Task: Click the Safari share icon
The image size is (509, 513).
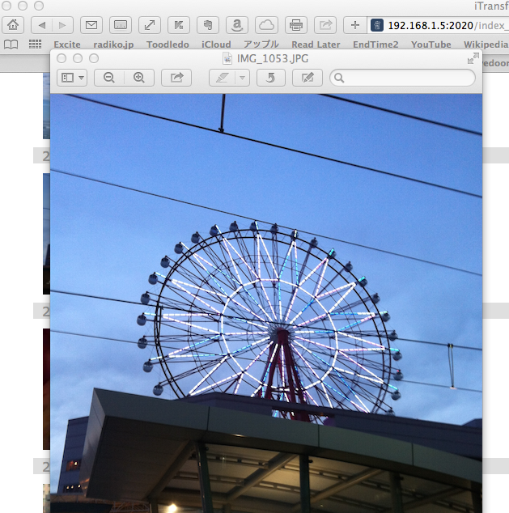Action: tap(325, 25)
